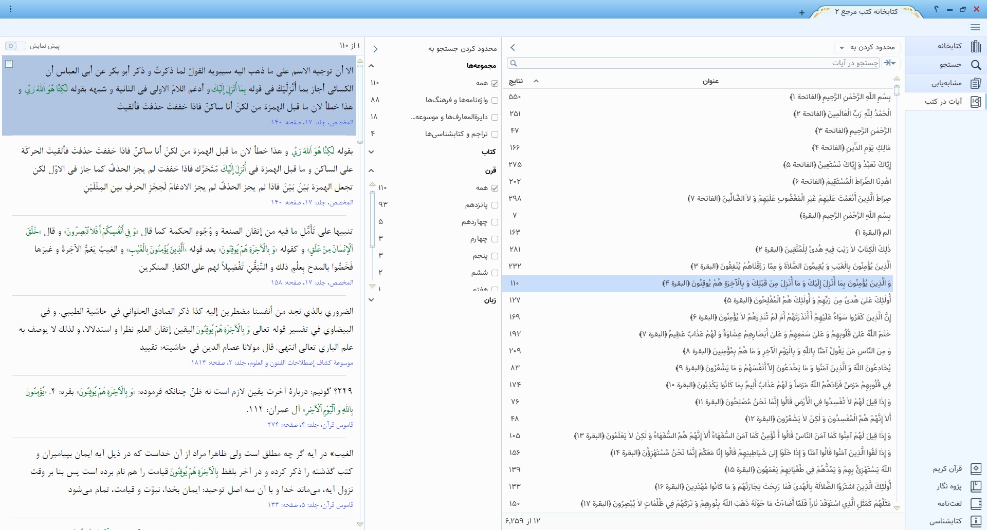Open the محدود کردن به dropdown
Viewport: 987px width, 530px height.
click(x=867, y=47)
